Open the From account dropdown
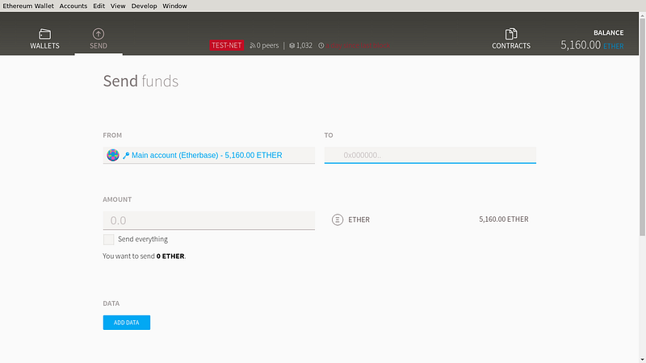Screen dimensions: 646x363 pyautogui.click(x=209, y=155)
